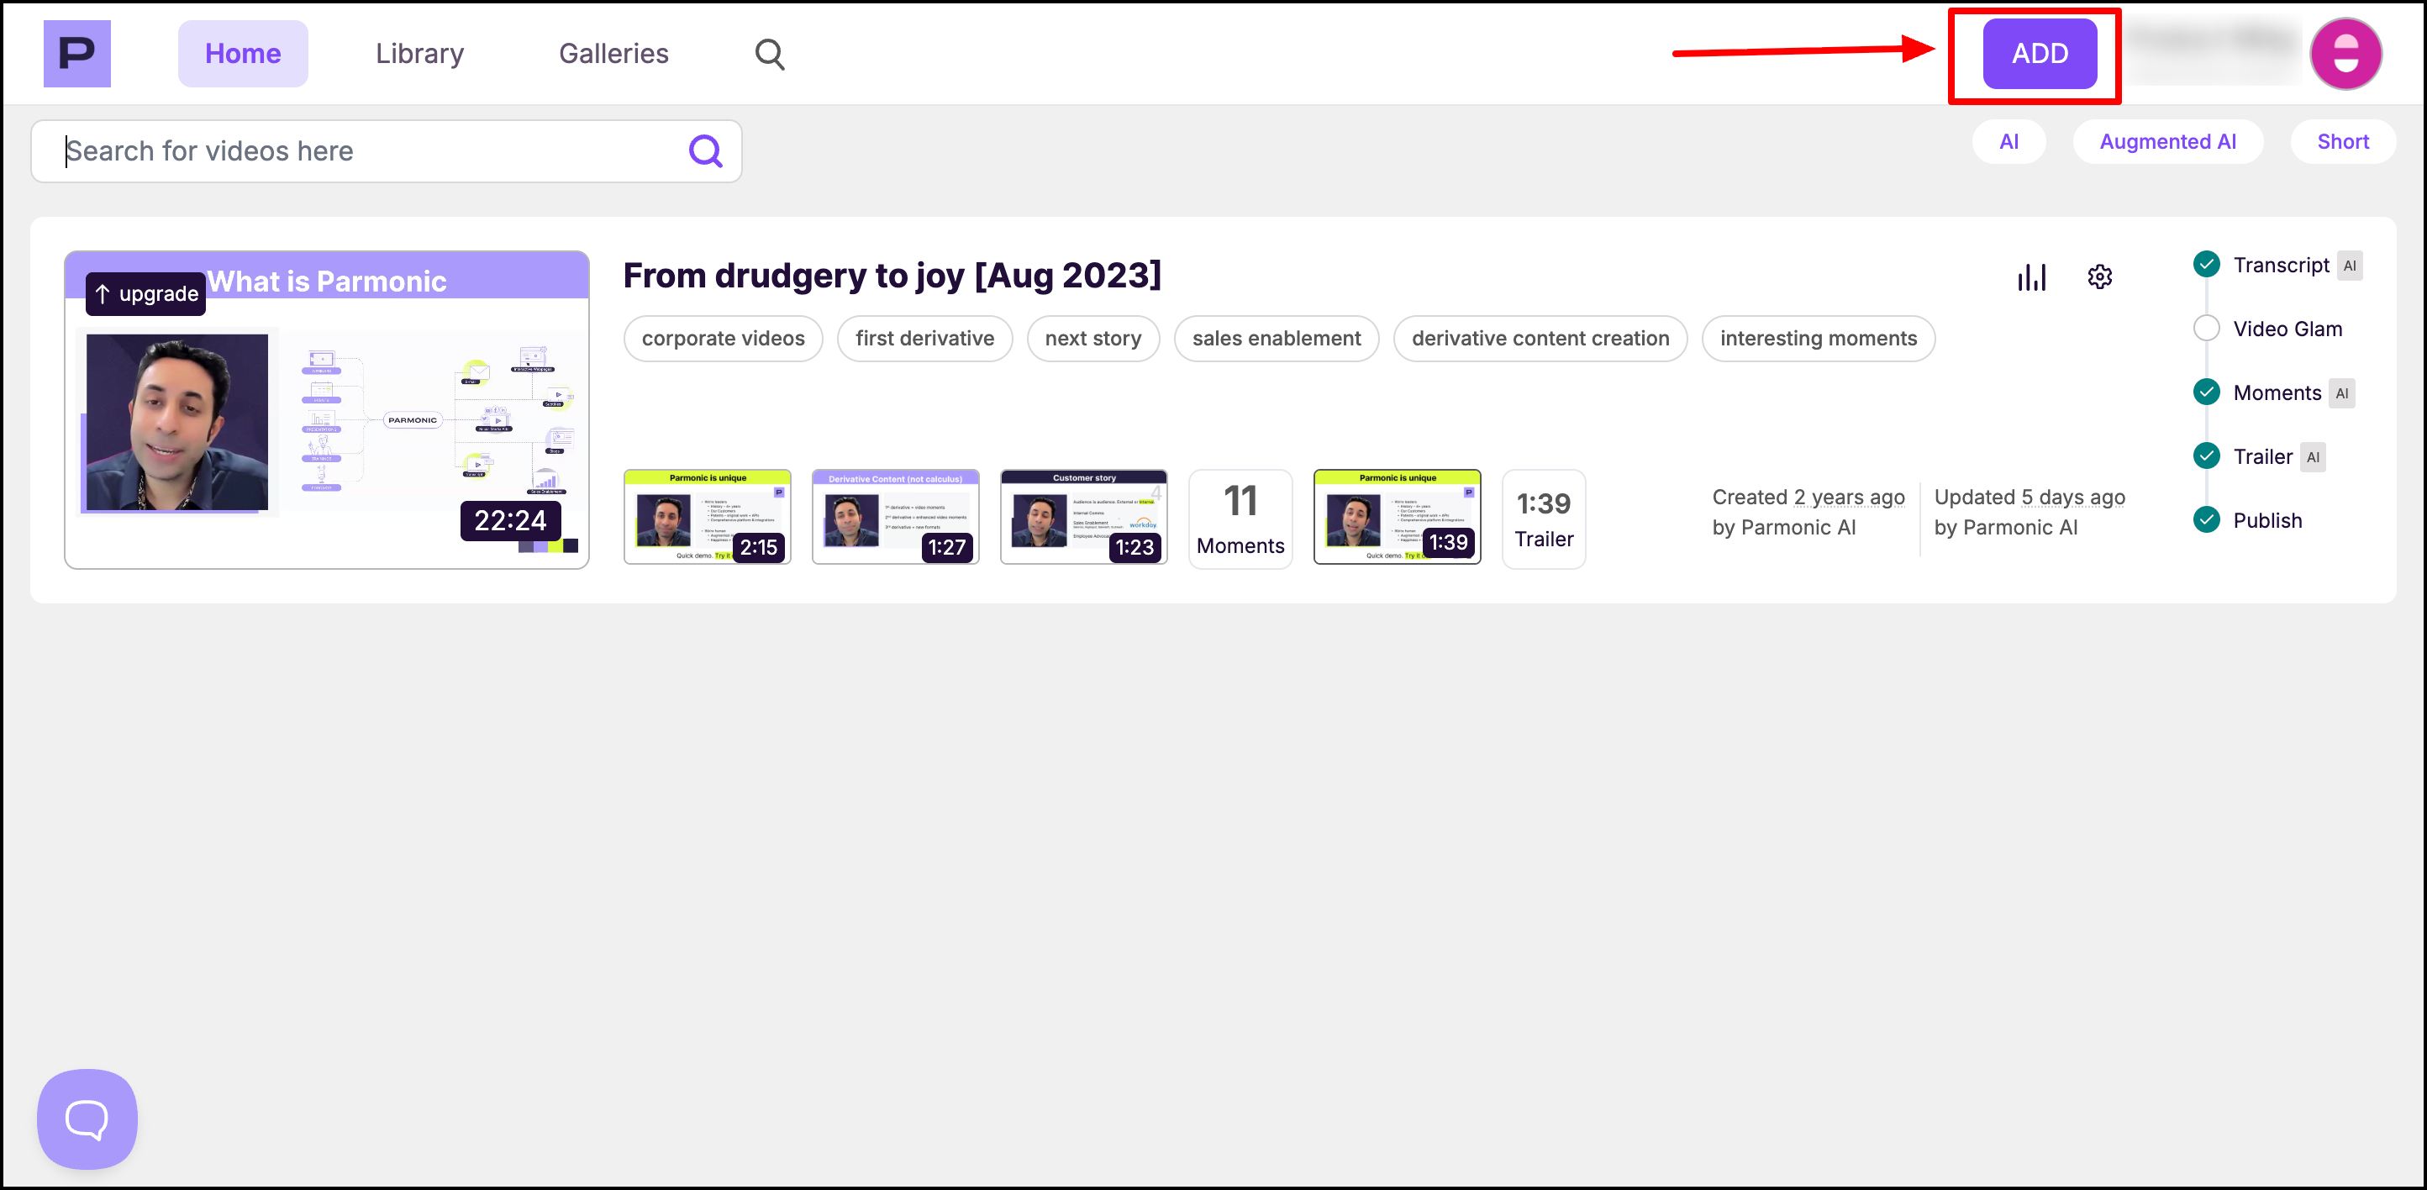
Task: Switch to the Library tab
Action: (x=420, y=54)
